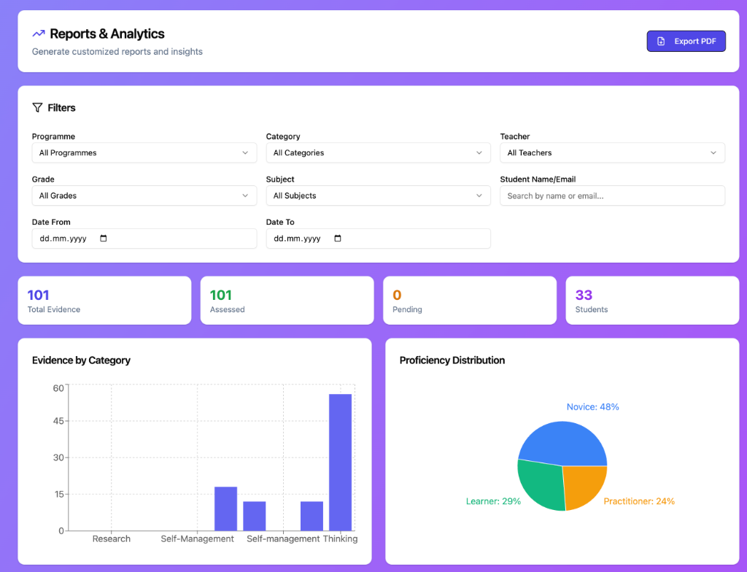The width and height of the screenshot is (747, 572).
Task: Click the 101 Assessed card
Action: point(287,301)
